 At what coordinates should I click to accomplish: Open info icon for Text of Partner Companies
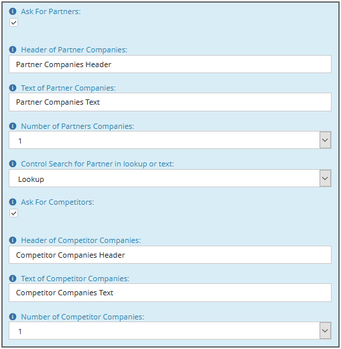point(13,88)
